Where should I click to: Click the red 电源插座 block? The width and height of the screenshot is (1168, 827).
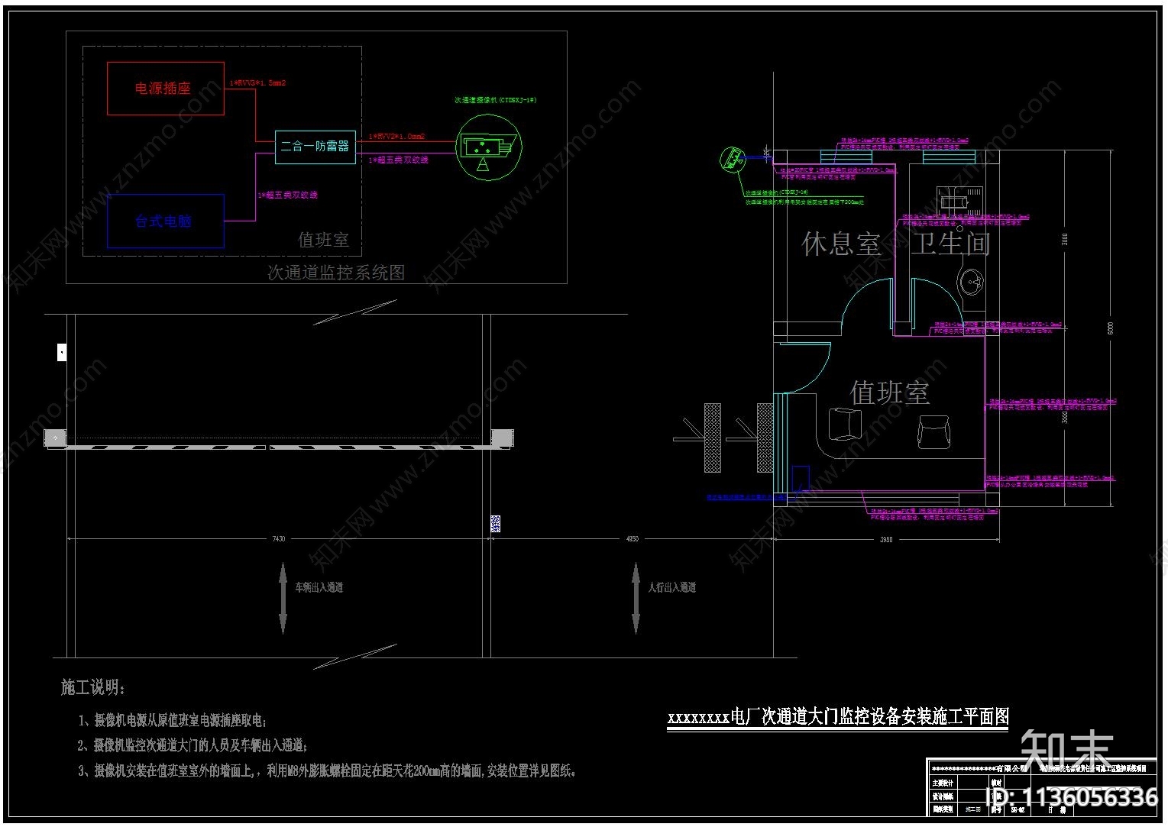[166, 89]
